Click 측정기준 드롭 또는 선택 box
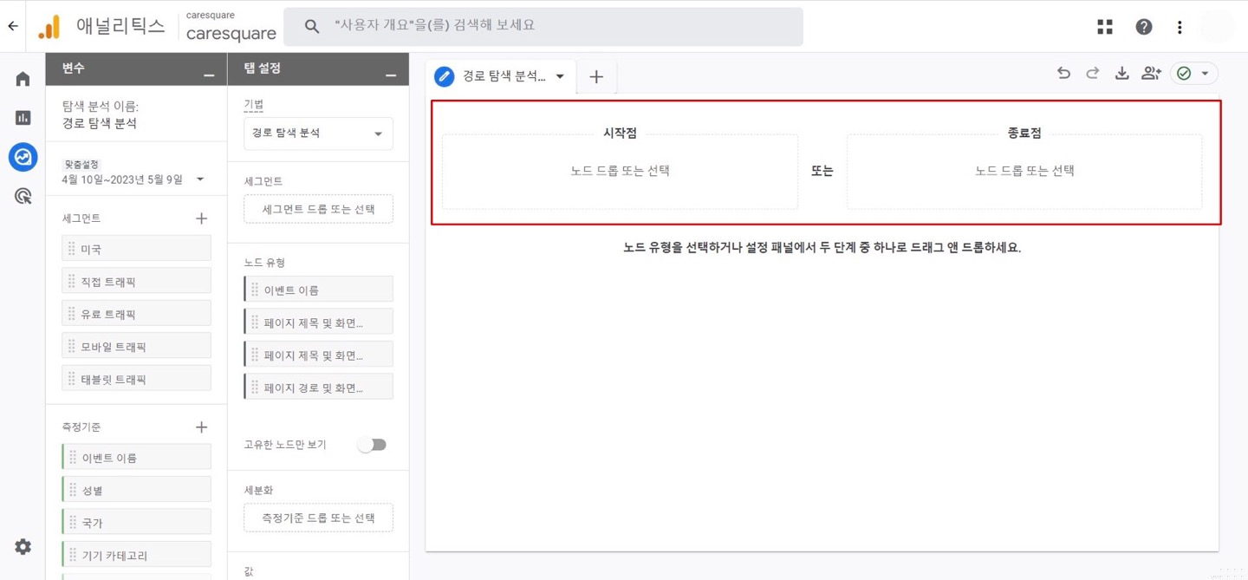This screenshot has width=1248, height=580. tap(318, 518)
